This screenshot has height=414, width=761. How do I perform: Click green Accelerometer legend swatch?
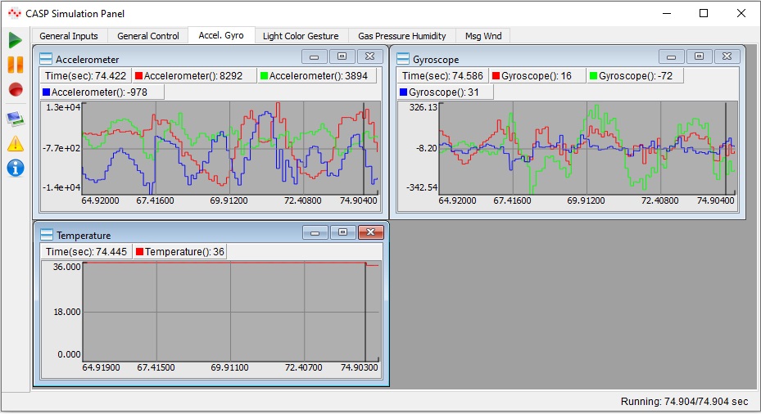[264, 75]
